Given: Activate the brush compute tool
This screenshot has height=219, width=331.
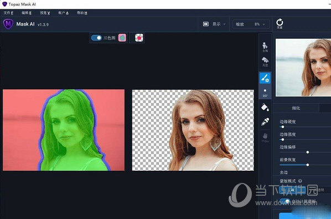Looking at the screenshot, I should [265, 78].
